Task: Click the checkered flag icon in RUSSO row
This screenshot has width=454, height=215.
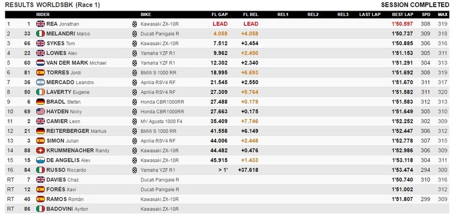Action: tap(134, 170)
